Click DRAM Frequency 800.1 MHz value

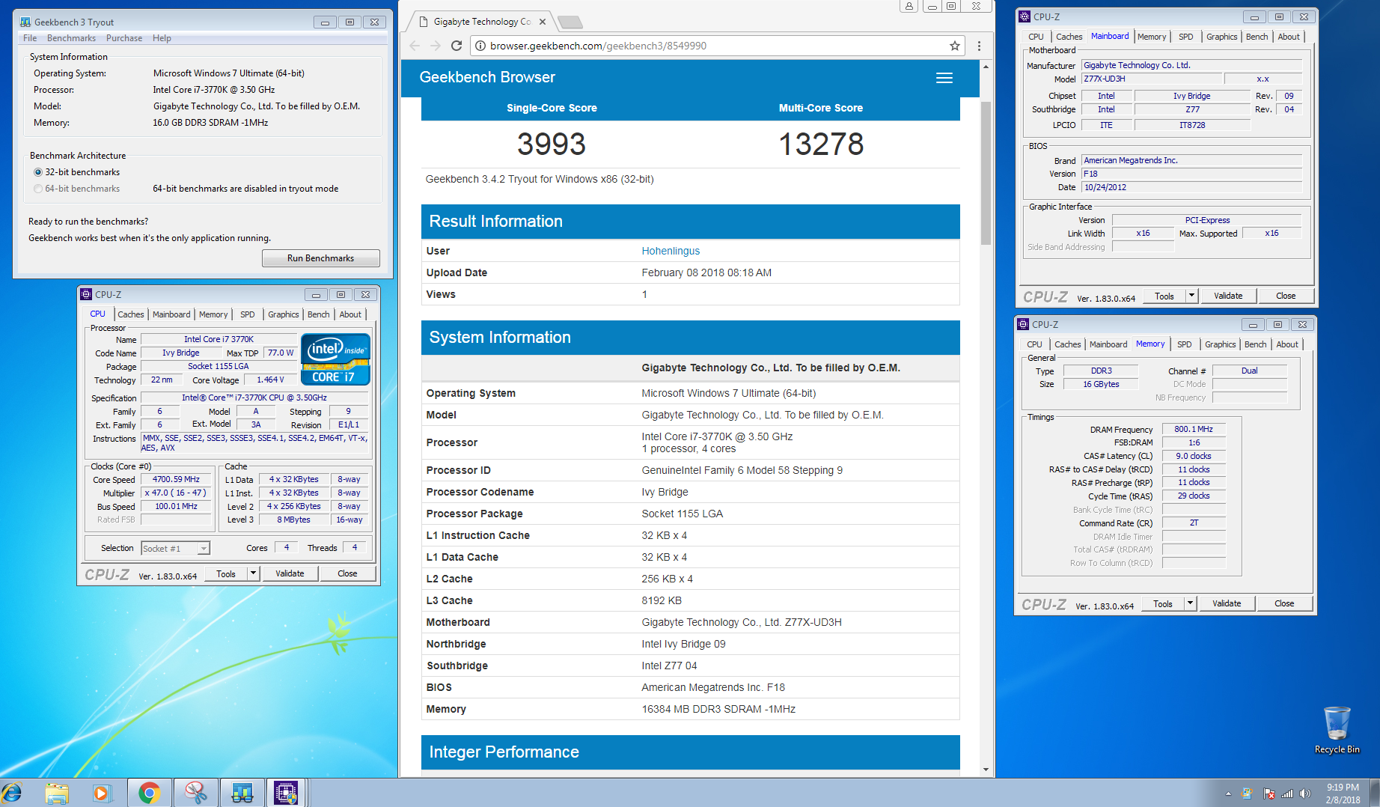coord(1194,429)
